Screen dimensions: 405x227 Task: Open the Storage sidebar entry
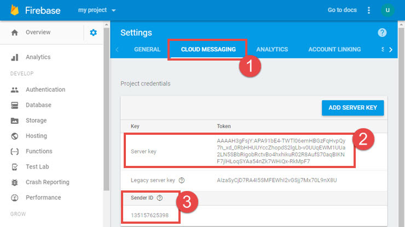coord(36,121)
